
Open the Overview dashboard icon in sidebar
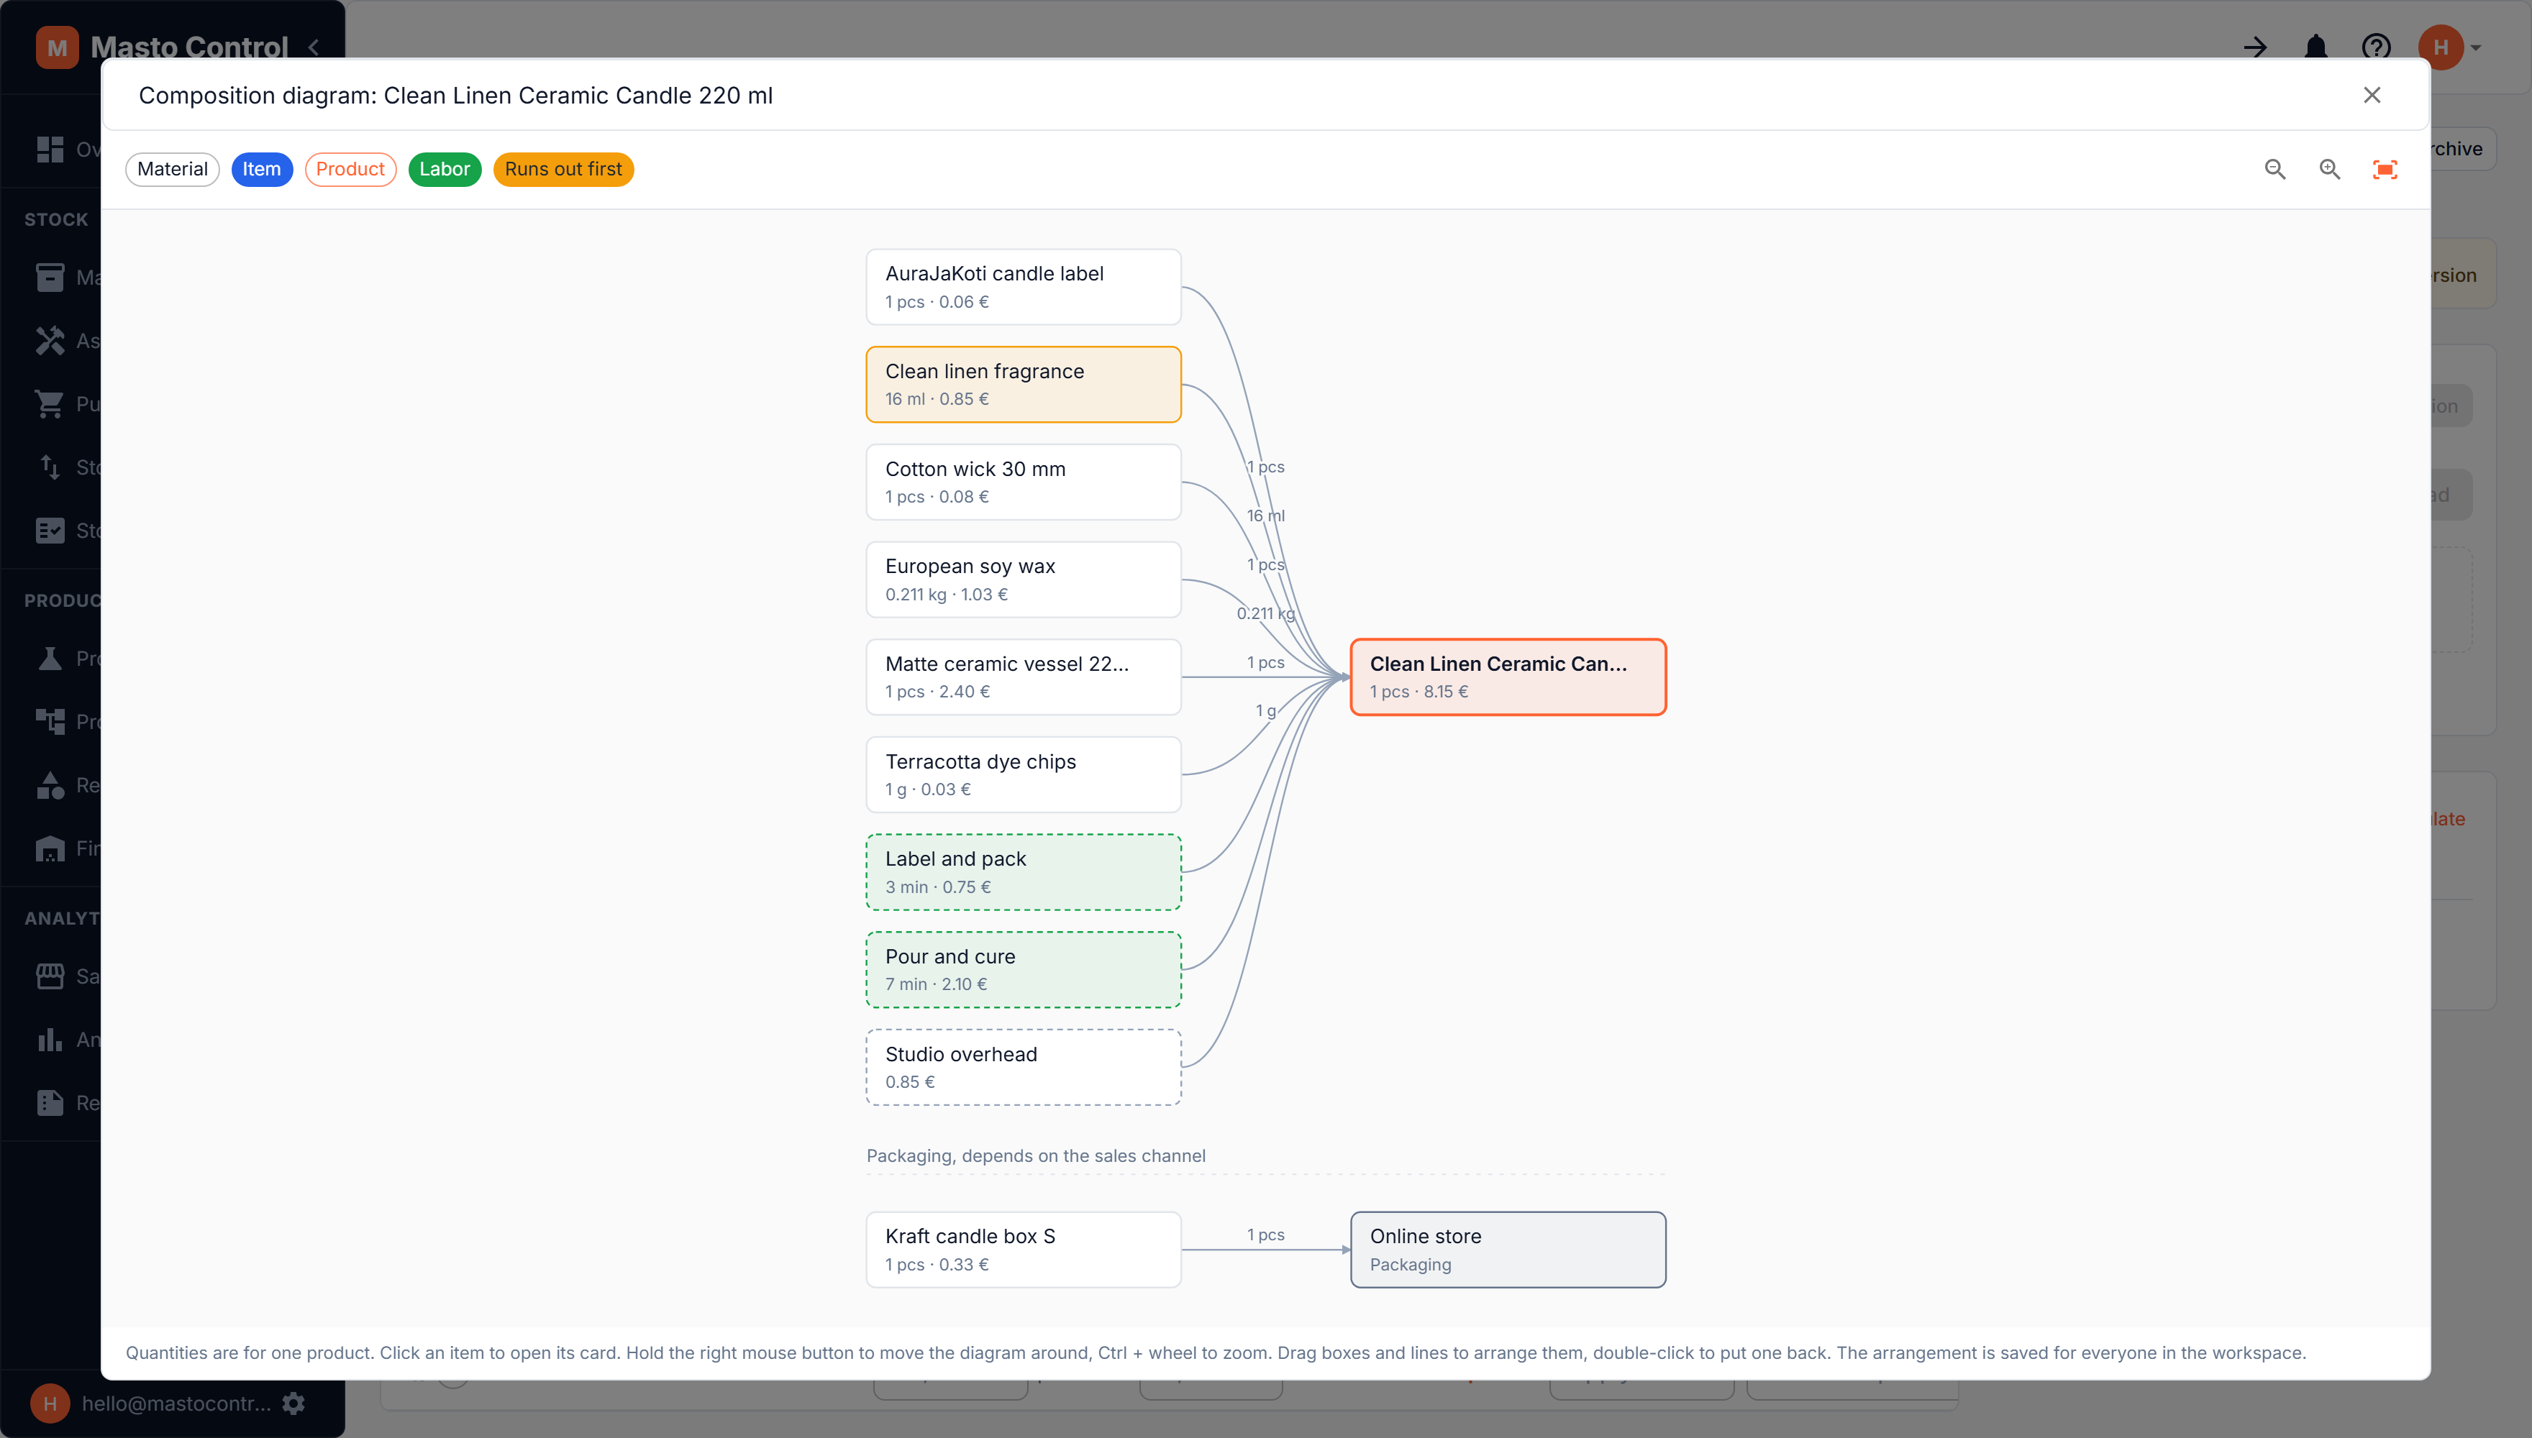[50, 149]
